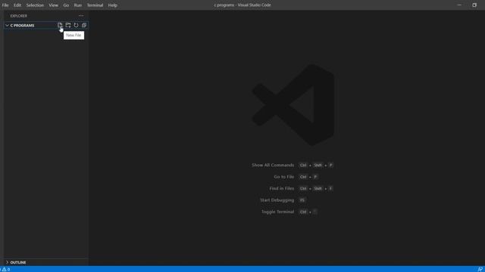485x272 pixels.
Task: Refresh the Explorer with the refresh icon
Action: pyautogui.click(x=76, y=25)
